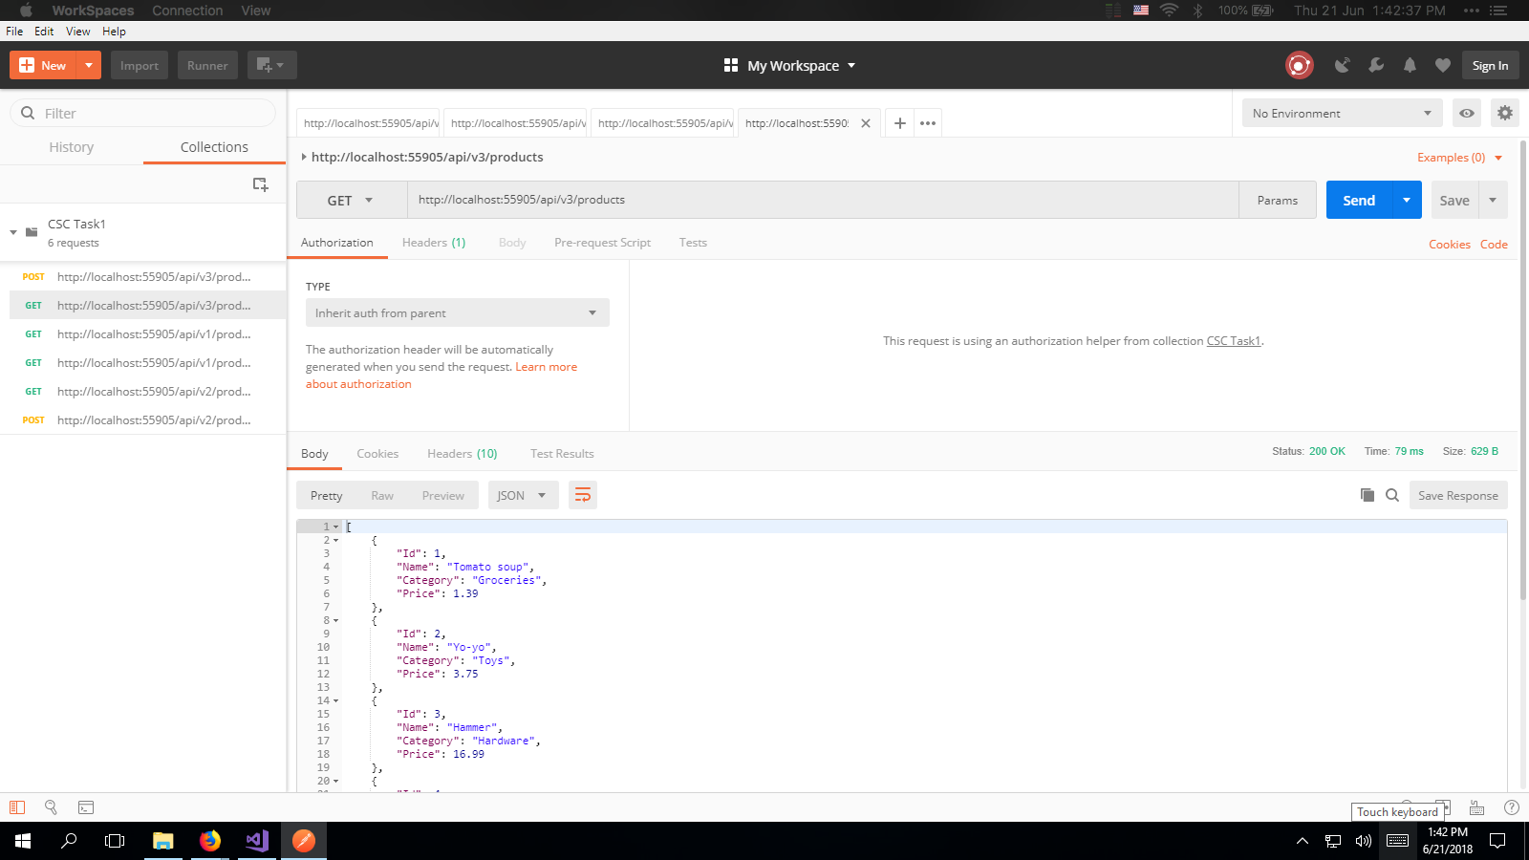The height and width of the screenshot is (860, 1529).
Task: Click the sync status icon in header
Action: pyautogui.click(x=1299, y=65)
